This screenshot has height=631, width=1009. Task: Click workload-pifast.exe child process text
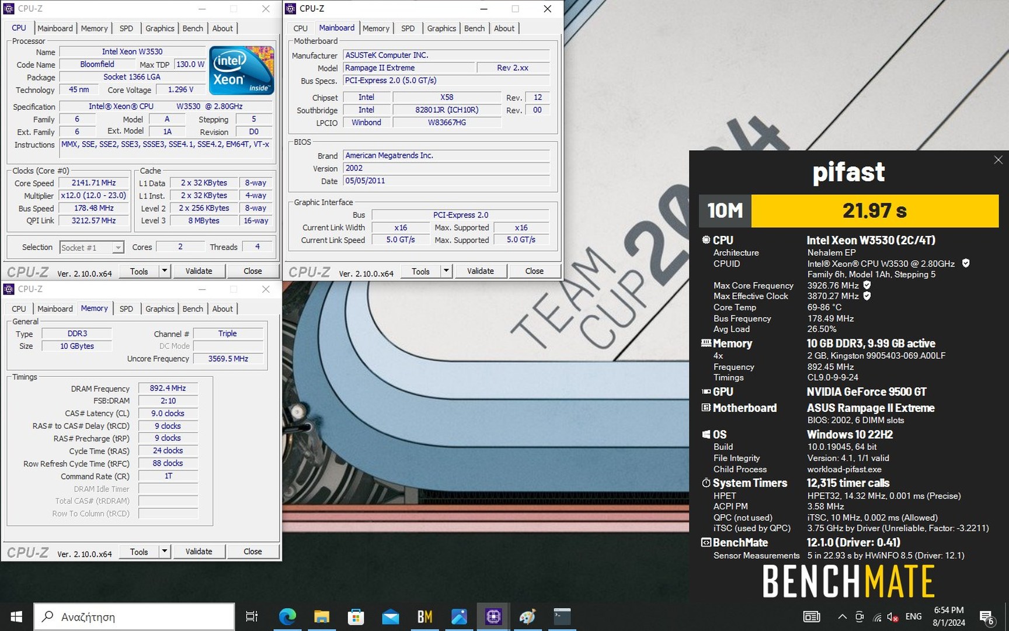tap(844, 469)
